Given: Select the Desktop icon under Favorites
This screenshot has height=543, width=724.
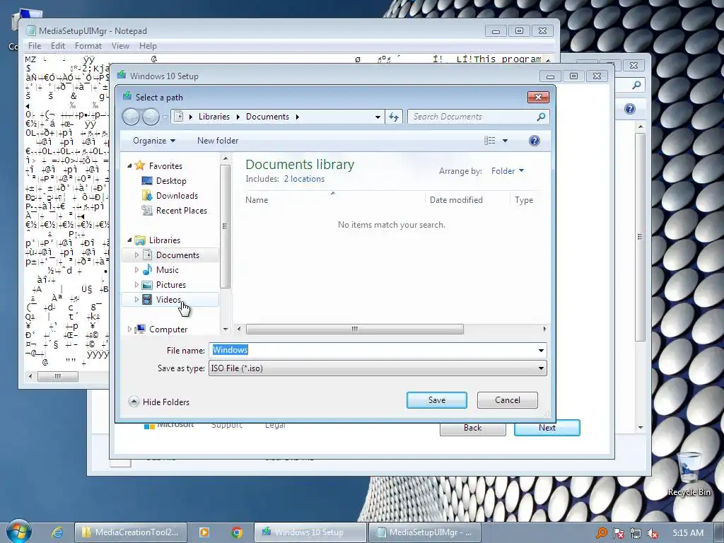Looking at the screenshot, I should (147, 180).
